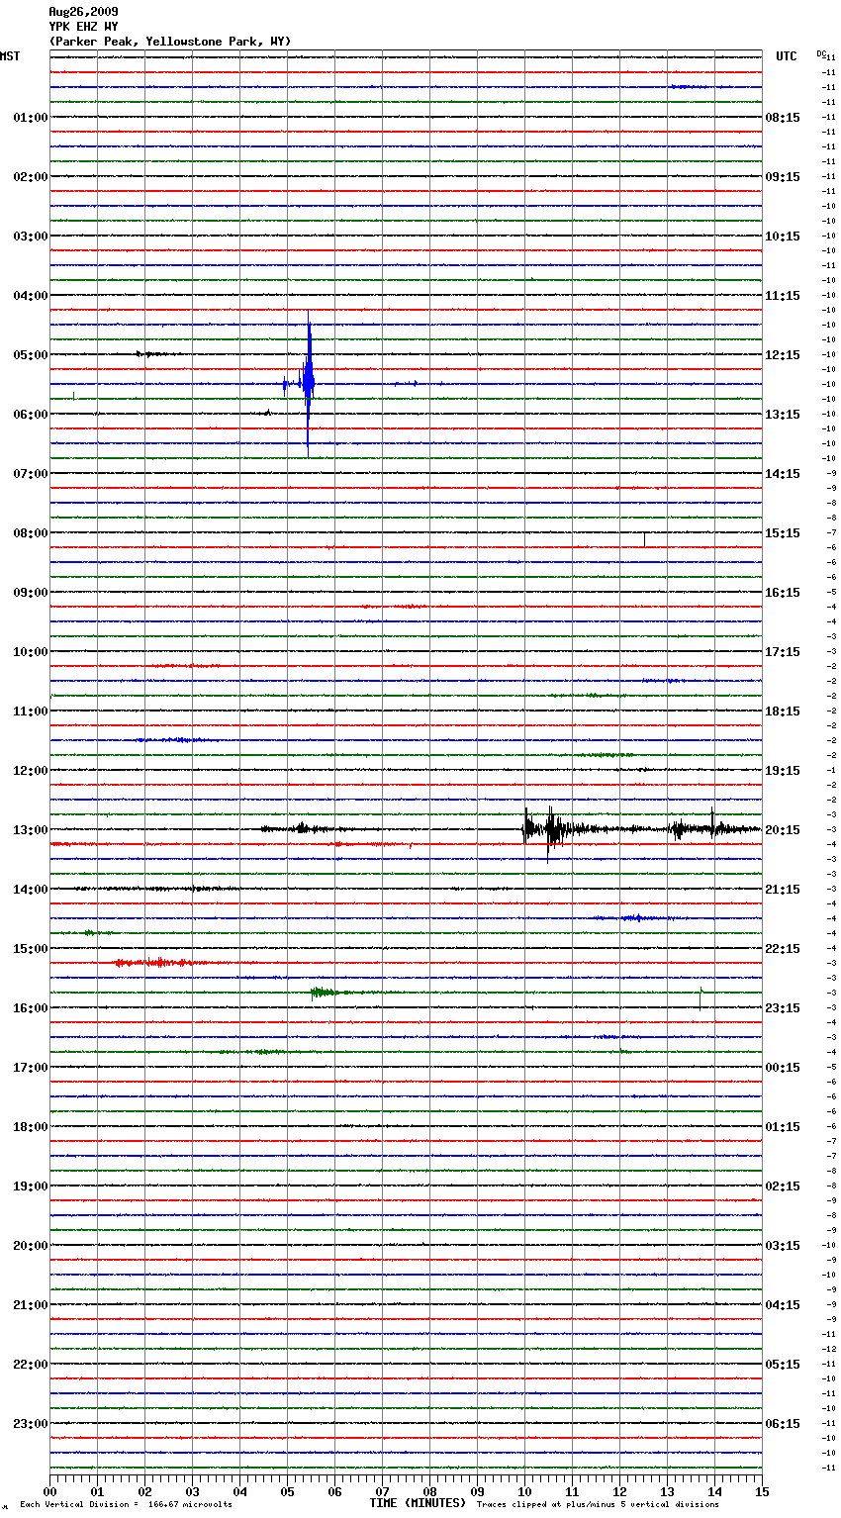
Task: Click the 08:15 UTC time label
Action: point(783,118)
